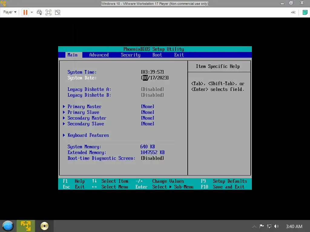Expand the Primary Master submenu arrow

click(x=64, y=107)
